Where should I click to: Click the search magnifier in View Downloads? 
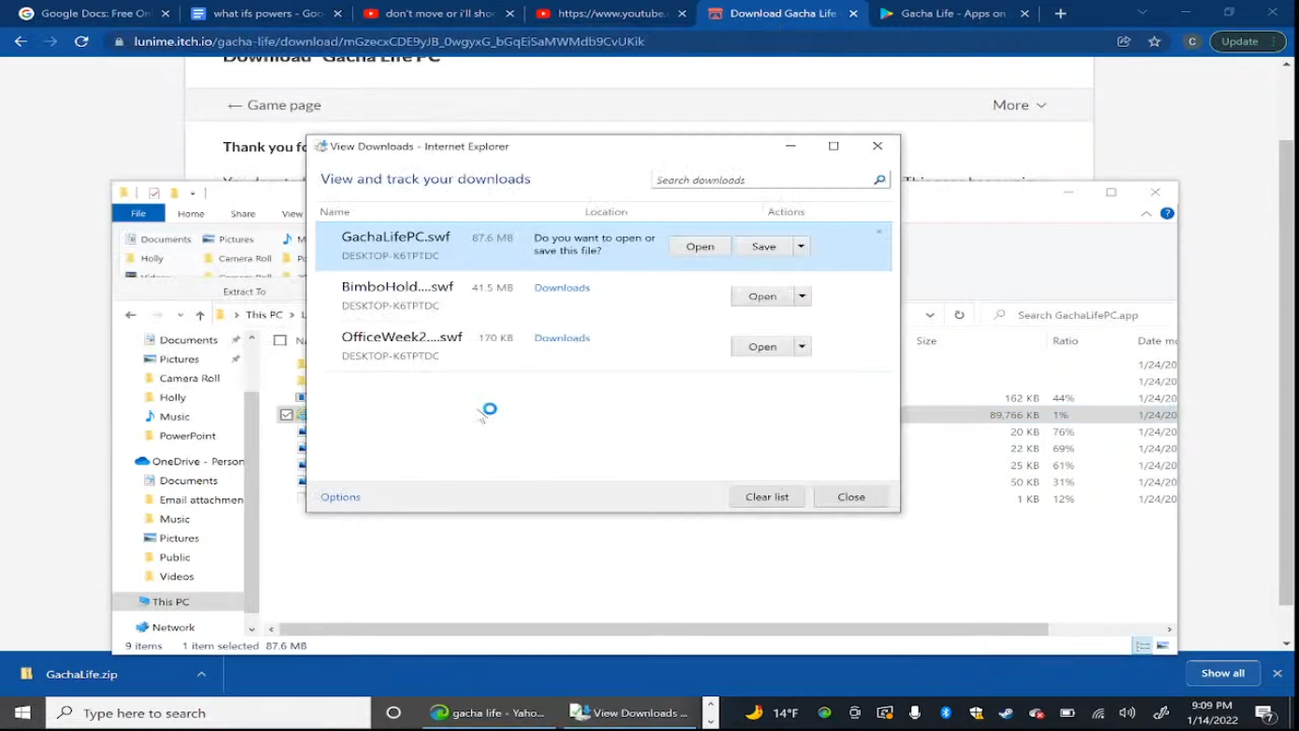[x=879, y=179]
